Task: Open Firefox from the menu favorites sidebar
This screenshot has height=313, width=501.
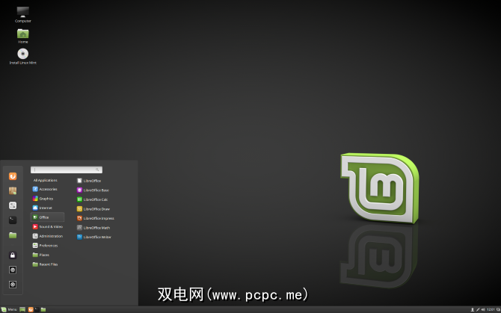Action: tap(13, 176)
